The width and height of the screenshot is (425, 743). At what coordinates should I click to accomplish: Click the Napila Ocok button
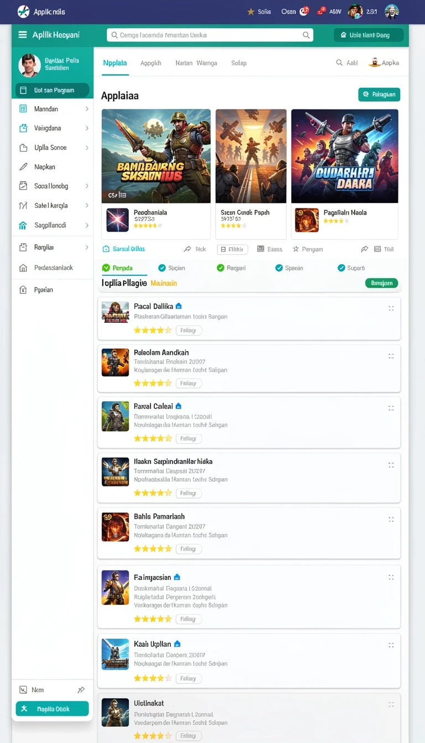pyautogui.click(x=53, y=709)
